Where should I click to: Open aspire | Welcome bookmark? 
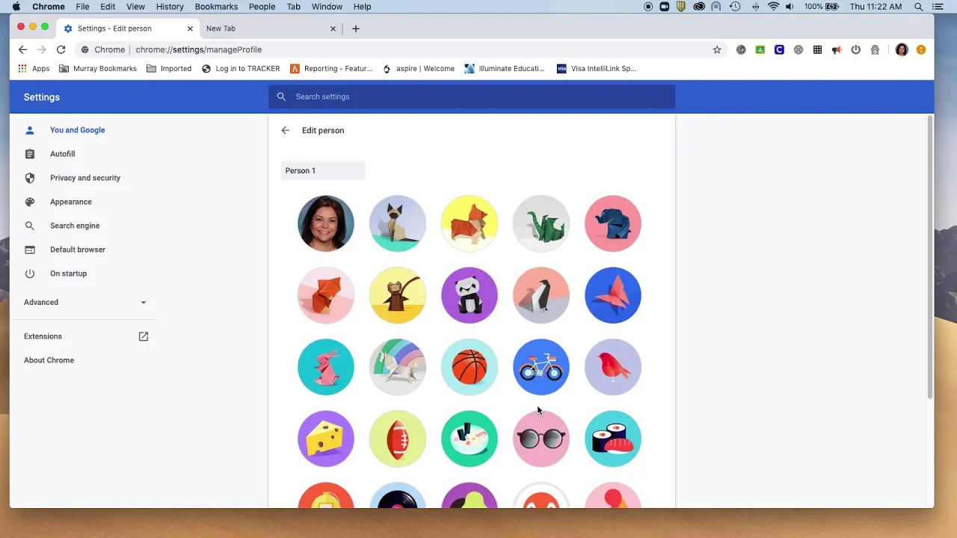[x=418, y=68]
